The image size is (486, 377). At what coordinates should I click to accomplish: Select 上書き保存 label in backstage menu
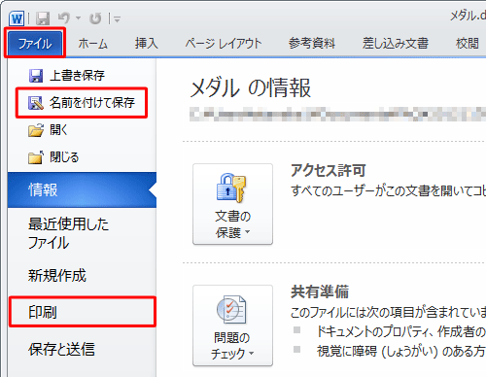click(77, 76)
